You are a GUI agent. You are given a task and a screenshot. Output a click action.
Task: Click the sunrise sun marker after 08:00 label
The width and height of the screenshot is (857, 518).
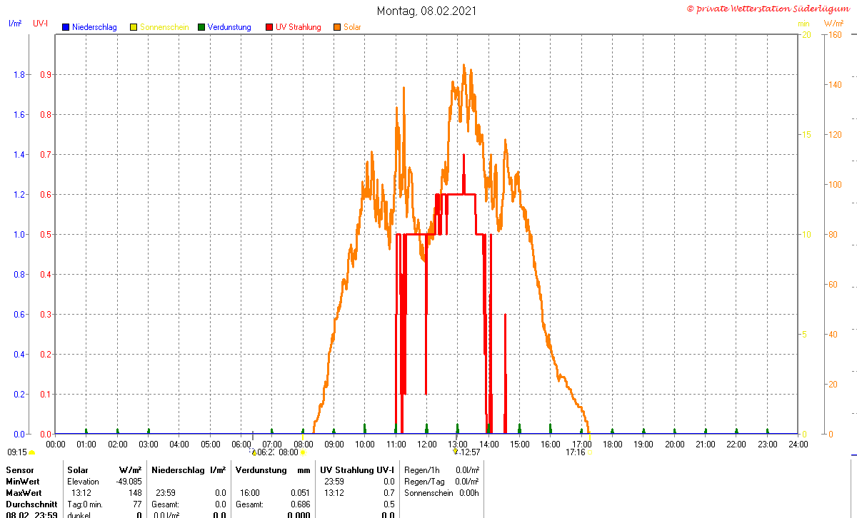coord(303,452)
